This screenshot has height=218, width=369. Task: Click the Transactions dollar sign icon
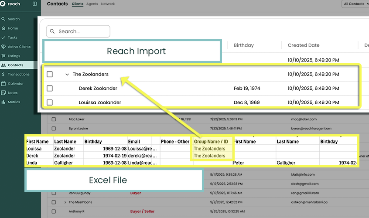pyautogui.click(x=3, y=74)
